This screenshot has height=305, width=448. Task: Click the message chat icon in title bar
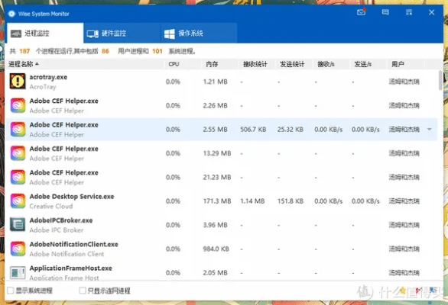(385, 12)
